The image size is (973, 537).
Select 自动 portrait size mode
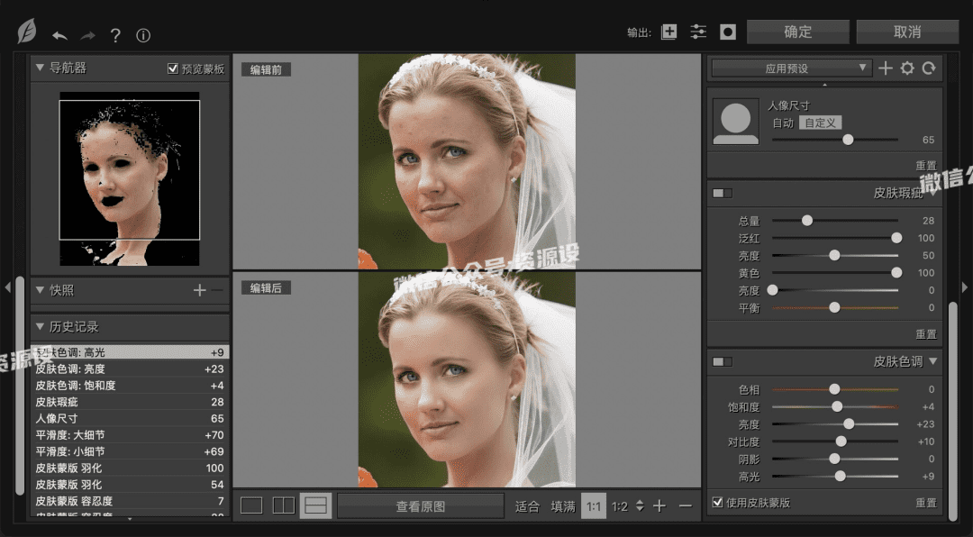click(783, 123)
